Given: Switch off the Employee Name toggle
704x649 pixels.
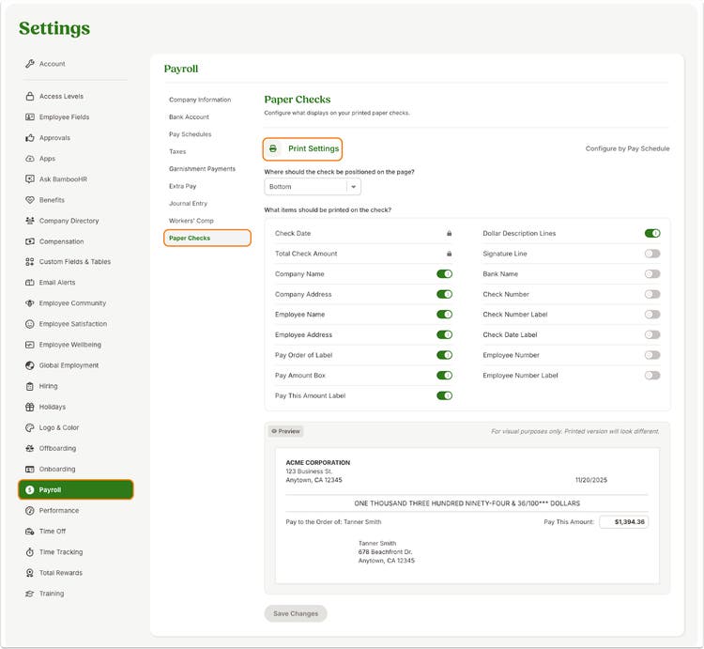Looking at the screenshot, I should coord(445,315).
